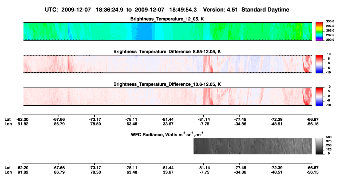Click upper axis latitude value -78.11
This screenshot has width=347, height=178.
[131, 119]
